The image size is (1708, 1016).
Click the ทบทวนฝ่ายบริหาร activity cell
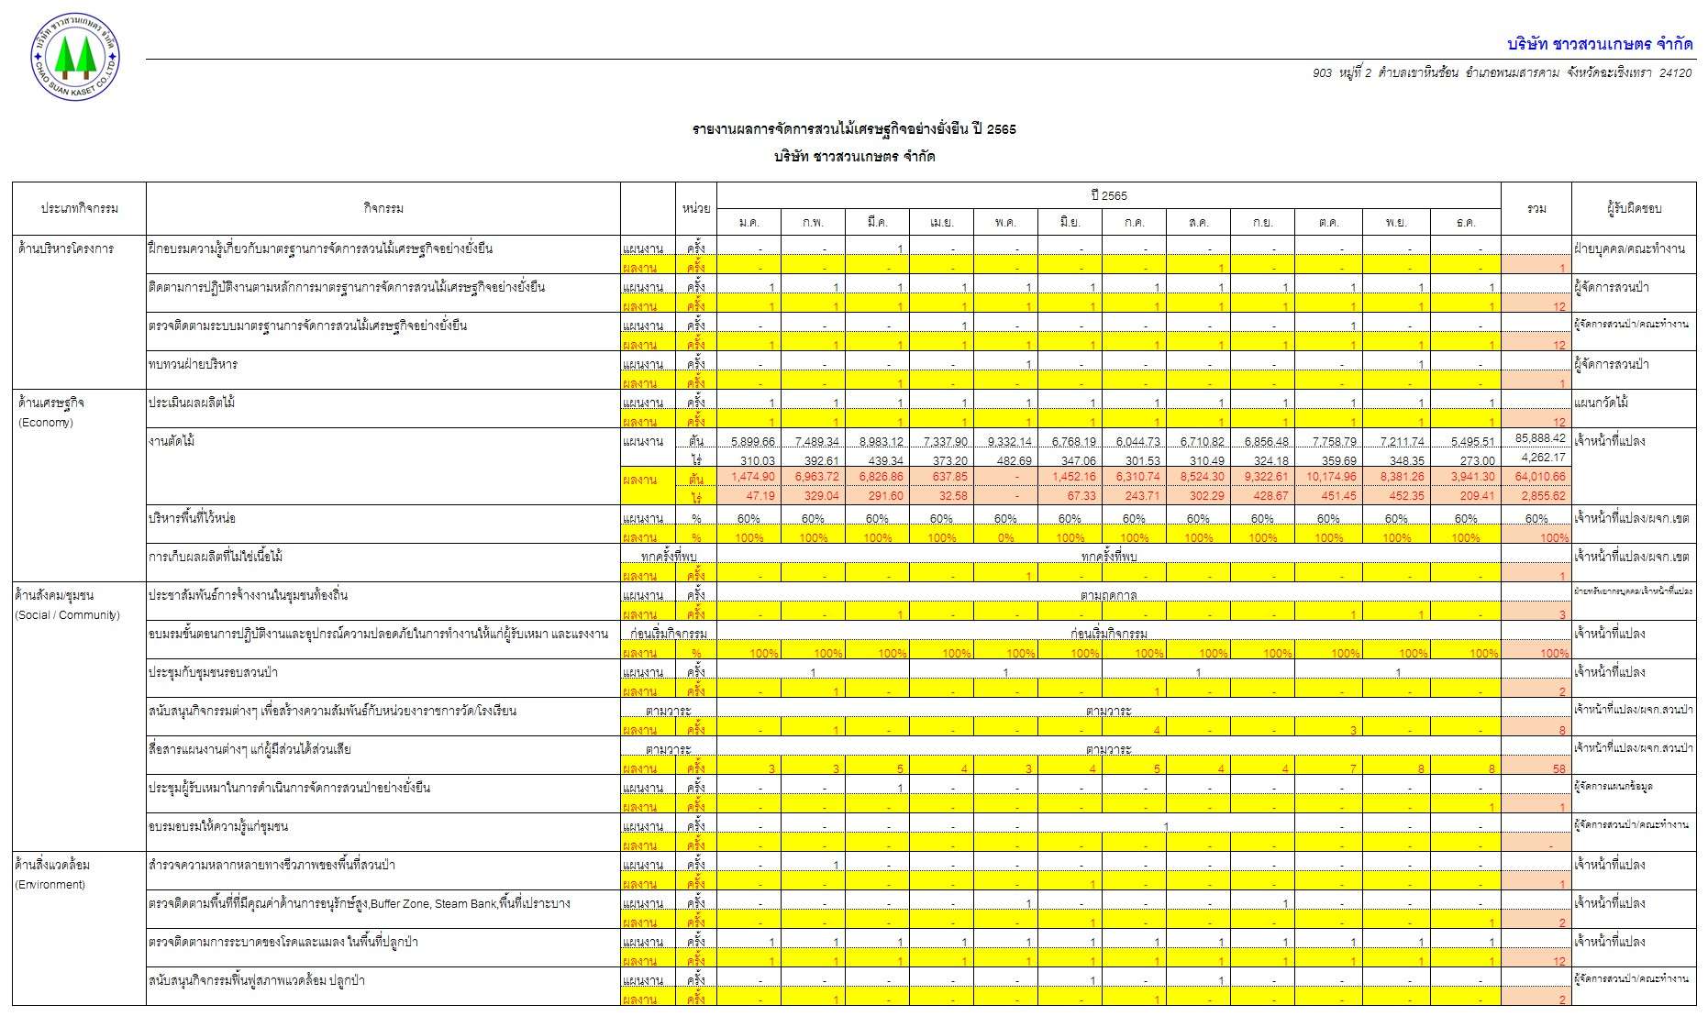tap(193, 365)
